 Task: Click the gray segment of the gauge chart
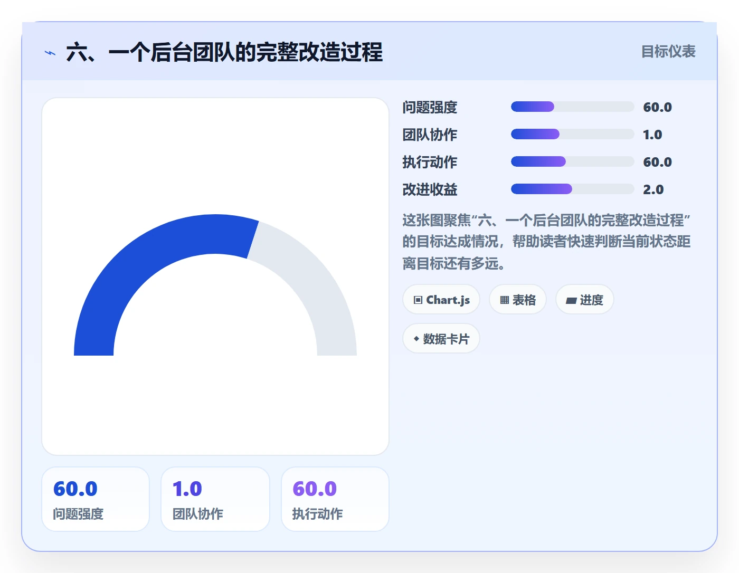coord(314,285)
